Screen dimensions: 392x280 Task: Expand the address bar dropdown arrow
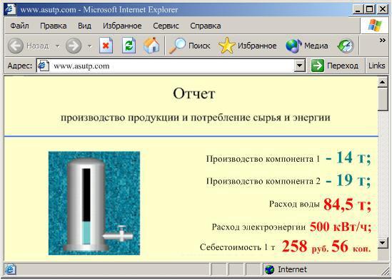tap(299, 66)
